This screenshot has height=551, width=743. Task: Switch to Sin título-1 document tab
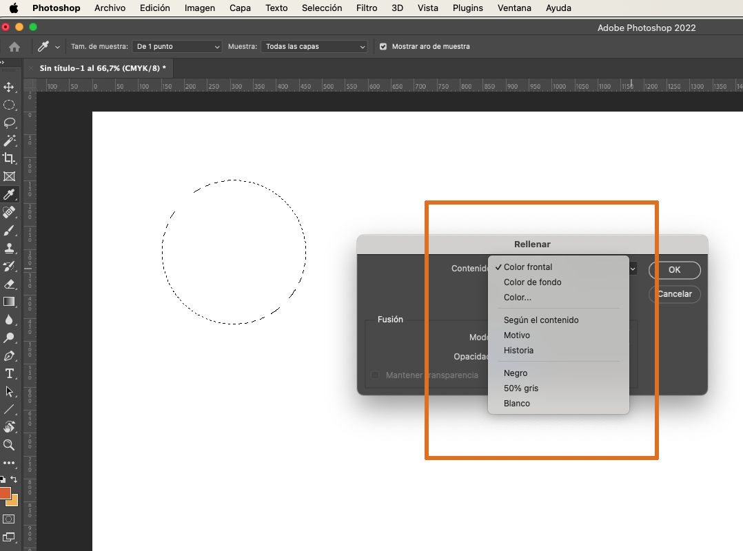[102, 68]
